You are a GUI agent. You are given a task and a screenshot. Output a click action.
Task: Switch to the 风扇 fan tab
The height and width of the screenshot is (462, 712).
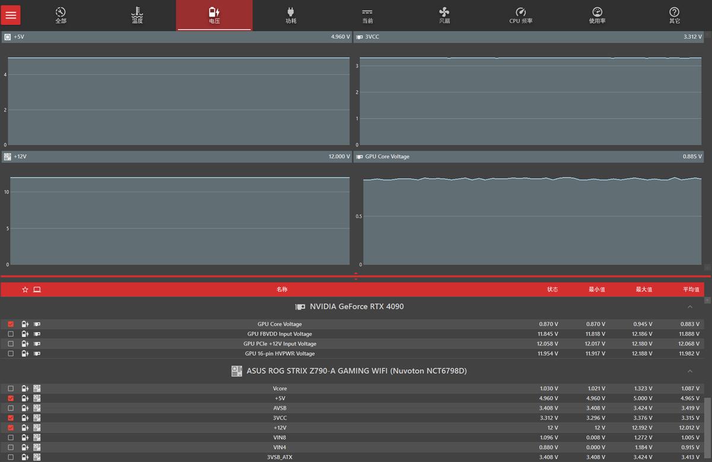(x=444, y=15)
